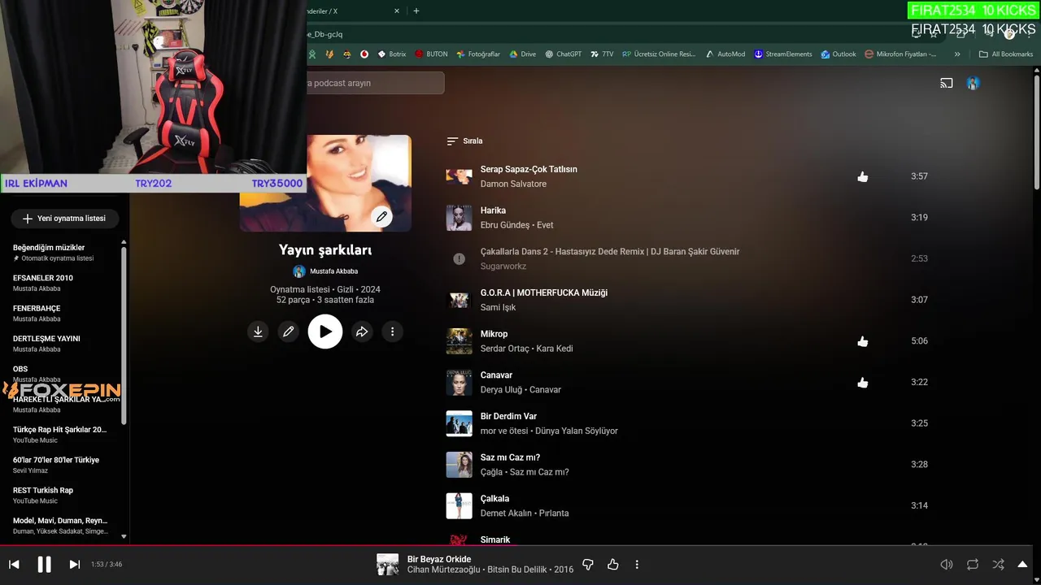Skip to the previous track
1041x585 pixels.
click(14, 564)
